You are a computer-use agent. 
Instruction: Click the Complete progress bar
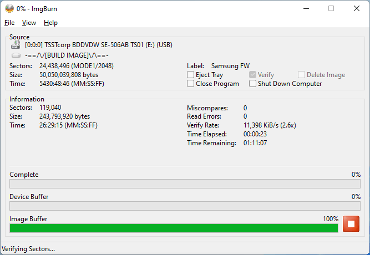185,184
